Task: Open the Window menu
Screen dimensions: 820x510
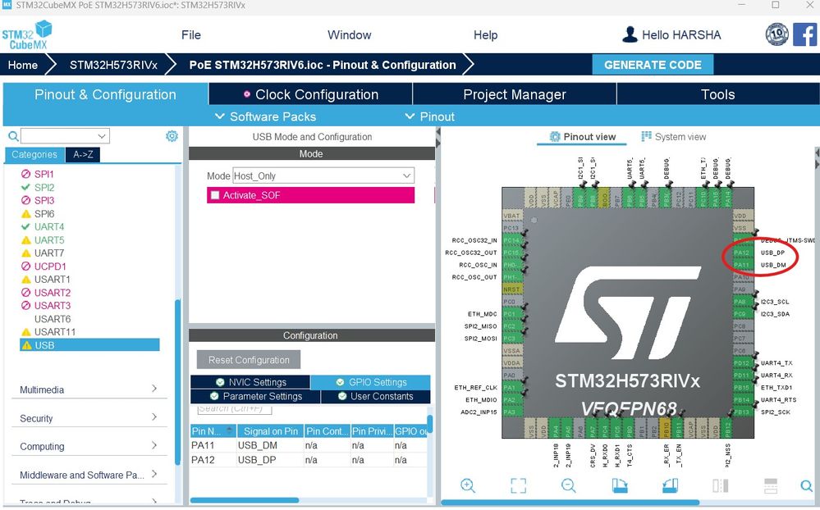Action: (350, 35)
